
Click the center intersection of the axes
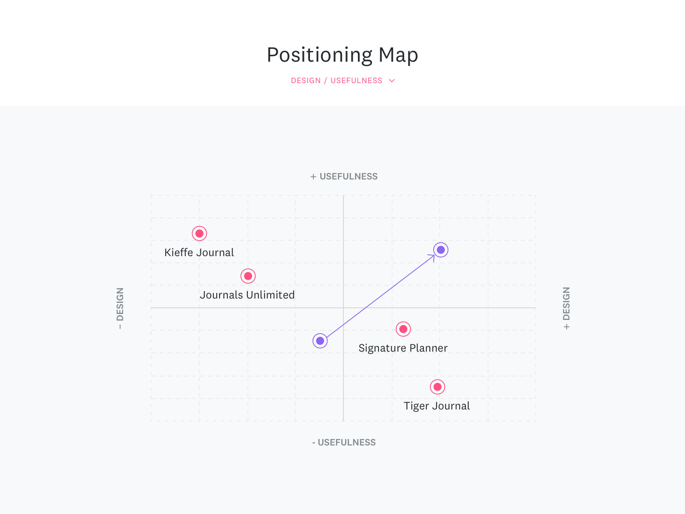point(343,308)
